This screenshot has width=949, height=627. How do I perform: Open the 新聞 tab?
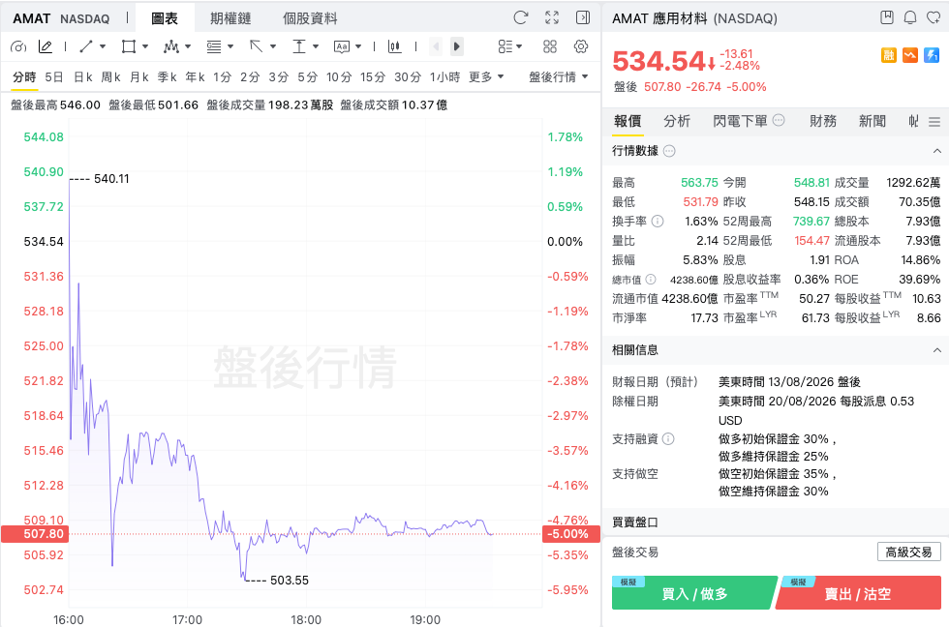pyautogui.click(x=872, y=121)
